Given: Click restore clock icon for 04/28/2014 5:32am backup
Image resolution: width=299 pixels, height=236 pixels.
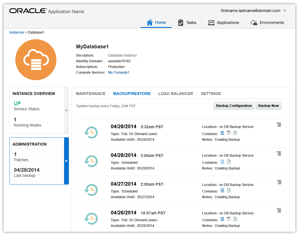Looking at the screenshot, I should pyautogui.click(x=91, y=133).
